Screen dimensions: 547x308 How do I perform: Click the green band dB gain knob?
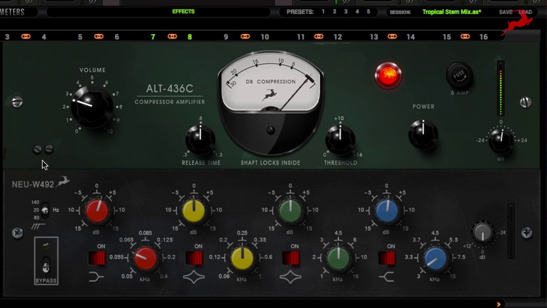click(290, 211)
